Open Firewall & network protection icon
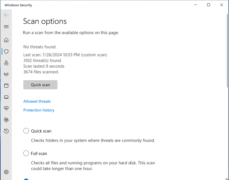The height and width of the screenshot is (180, 229). [6, 74]
